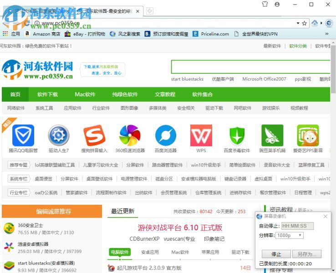Open the 网络软件 category link
The image size is (336, 273).
click(16, 108)
